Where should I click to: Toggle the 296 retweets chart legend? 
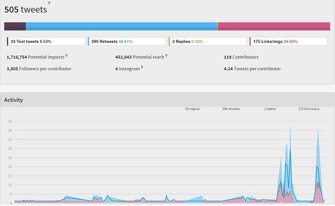tap(231, 109)
